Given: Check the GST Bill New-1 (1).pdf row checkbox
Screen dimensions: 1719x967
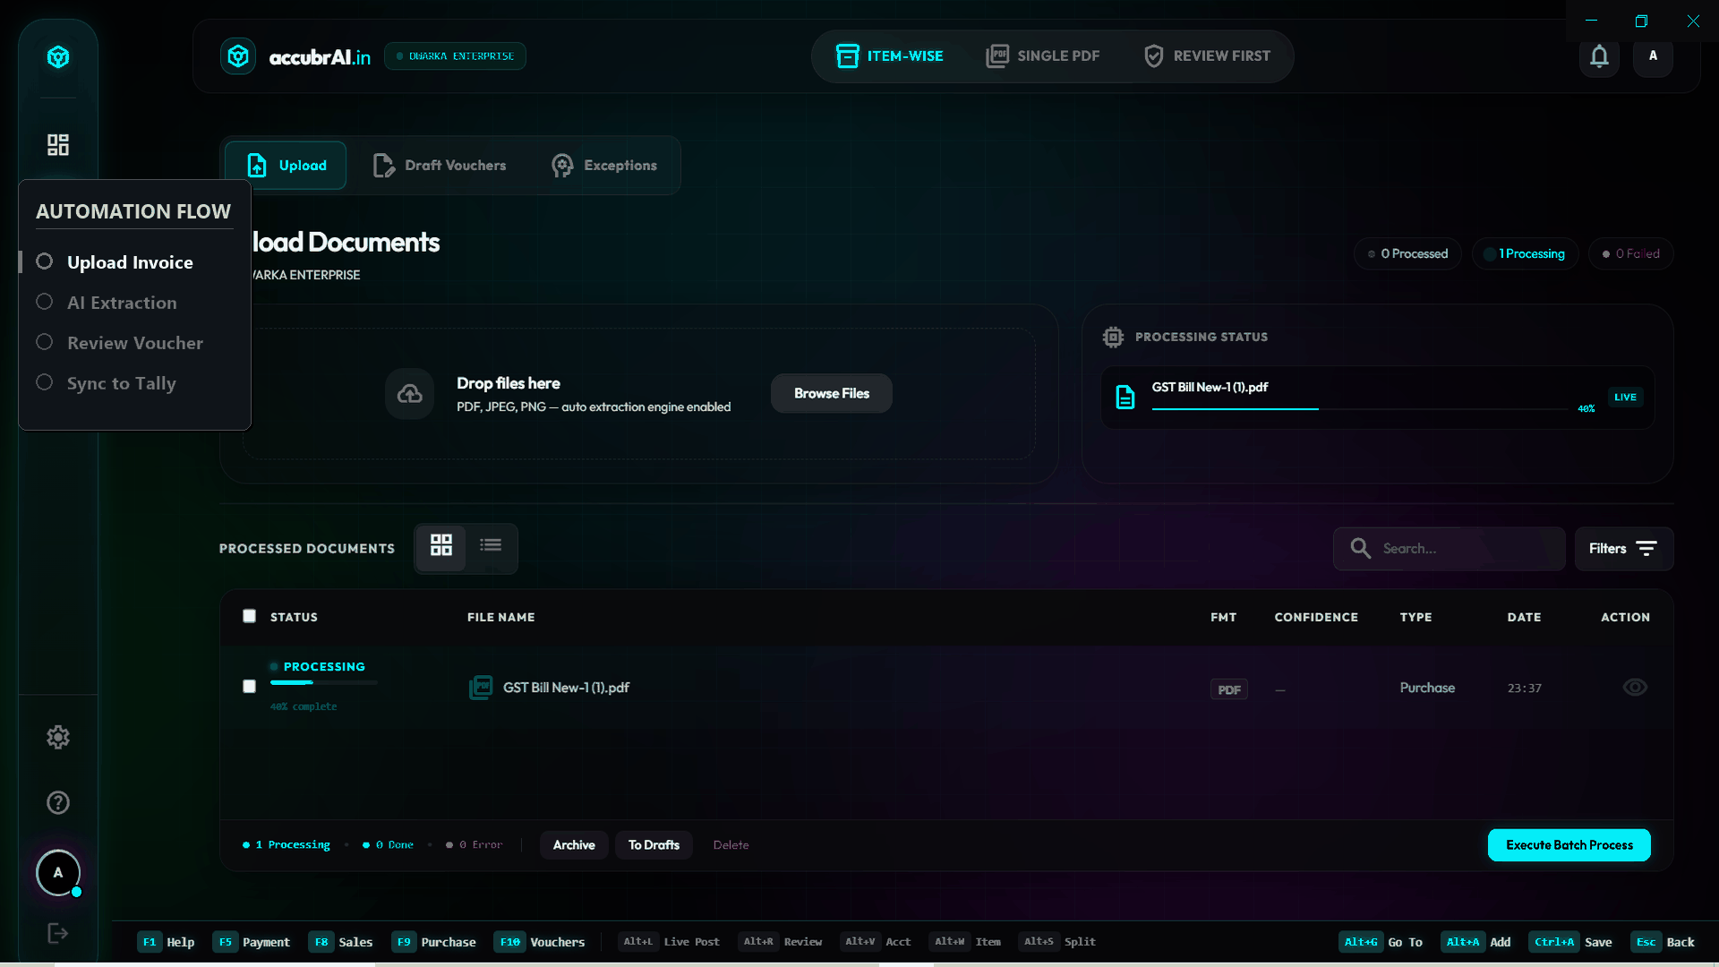Looking at the screenshot, I should pyautogui.click(x=249, y=687).
